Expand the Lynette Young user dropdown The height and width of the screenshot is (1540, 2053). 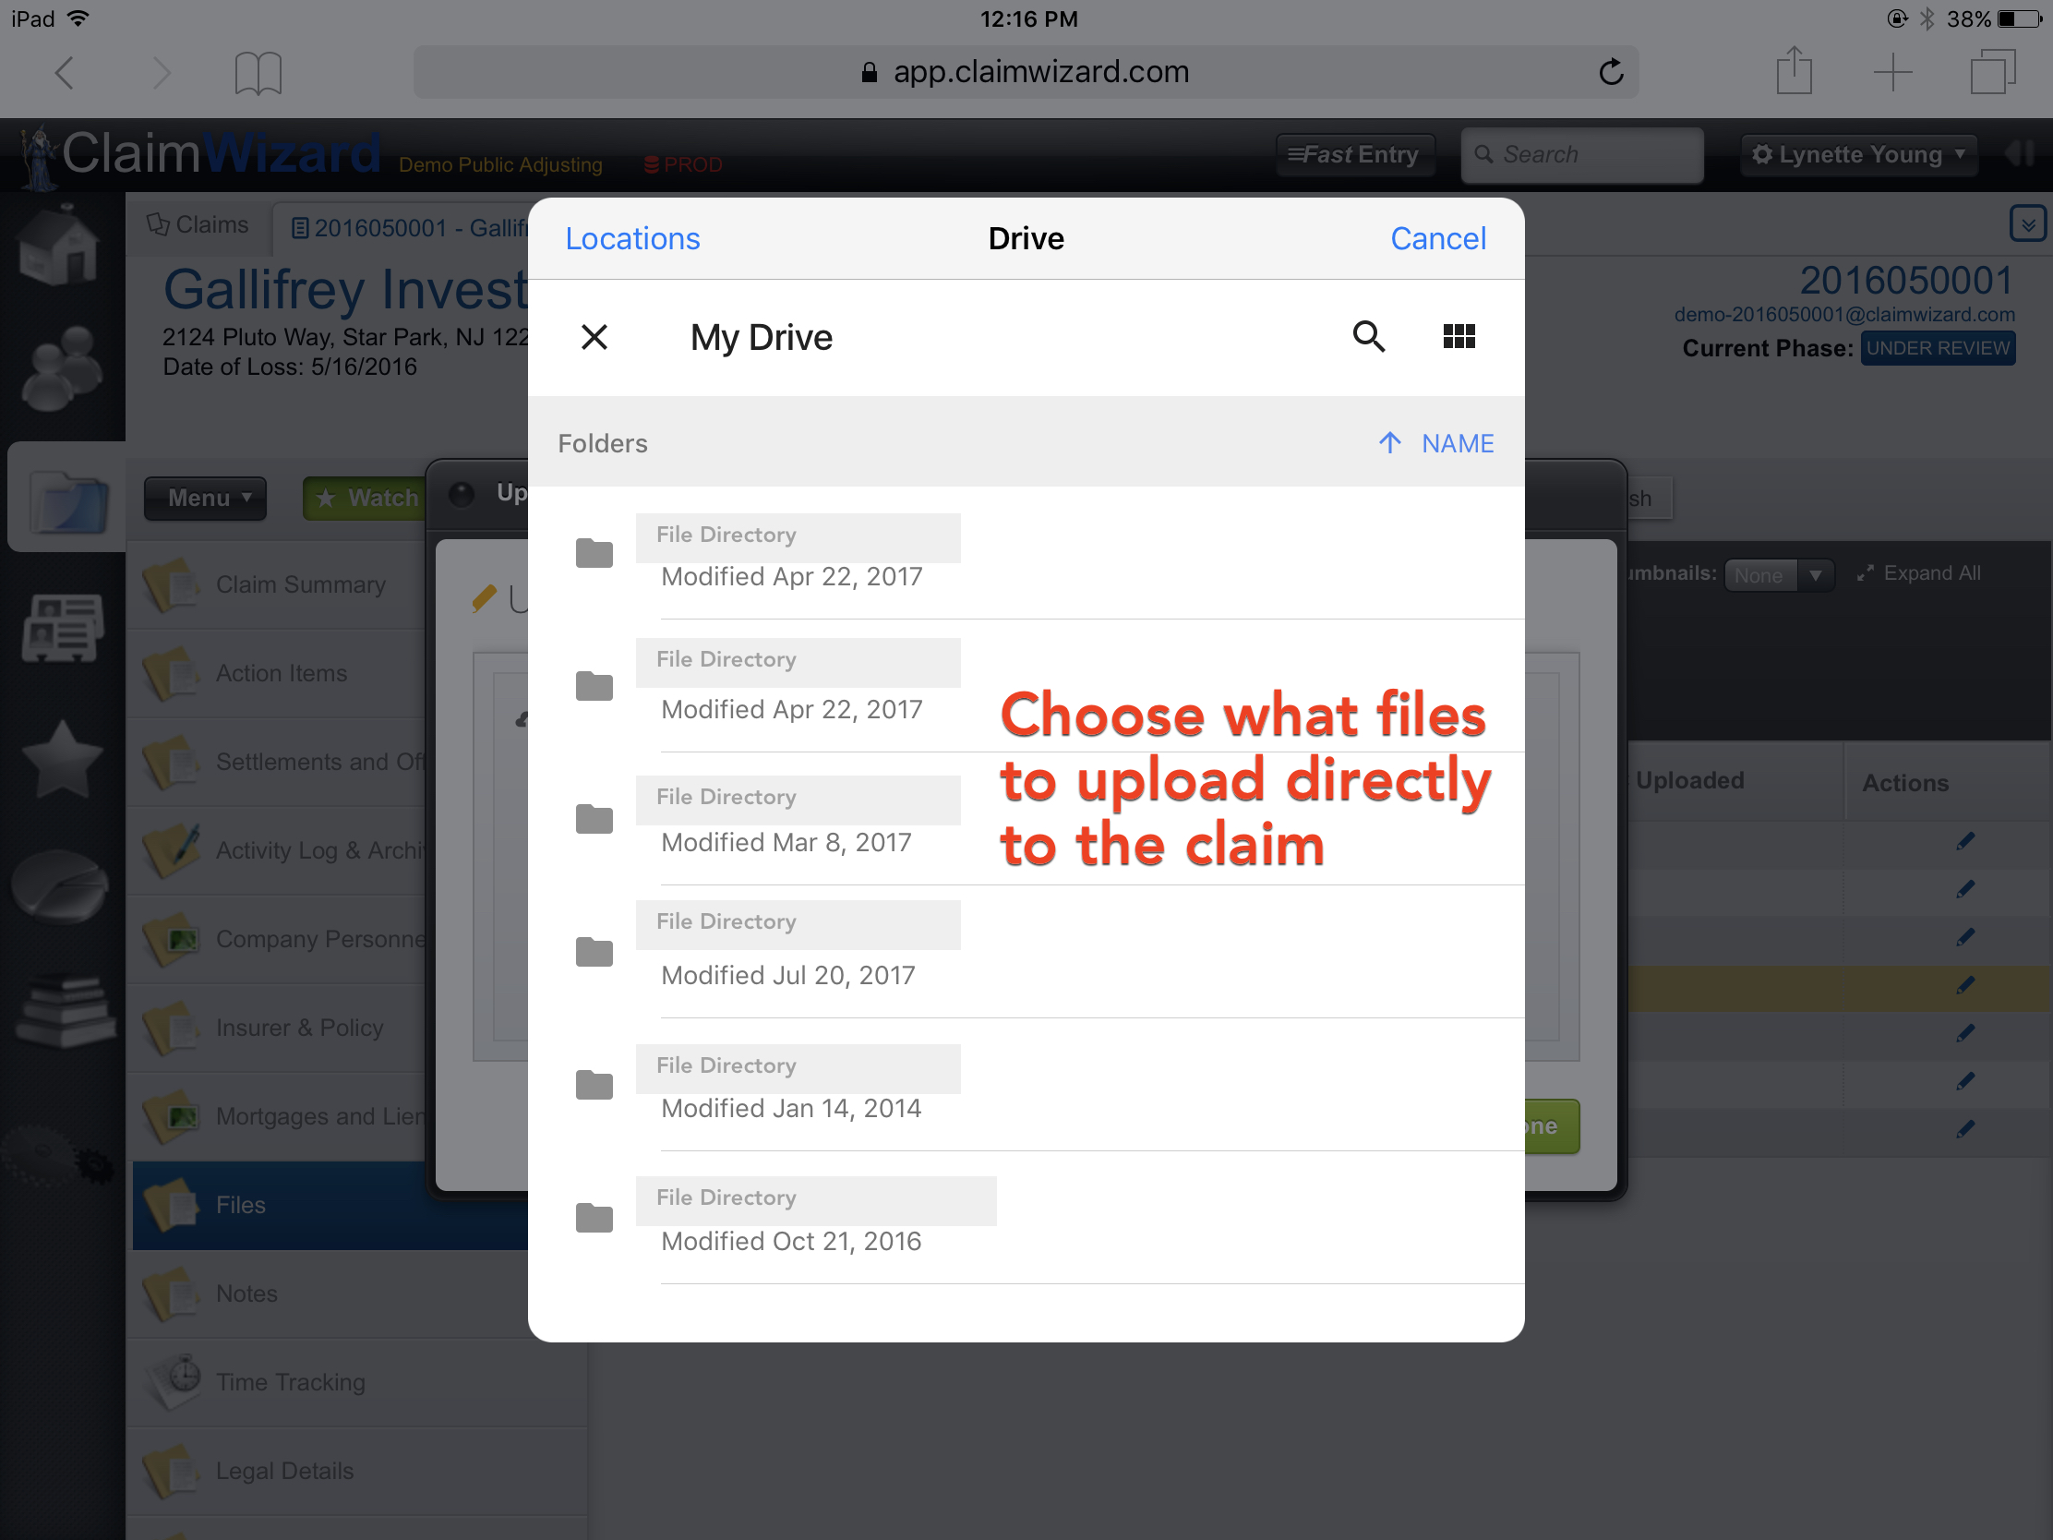click(x=1858, y=154)
